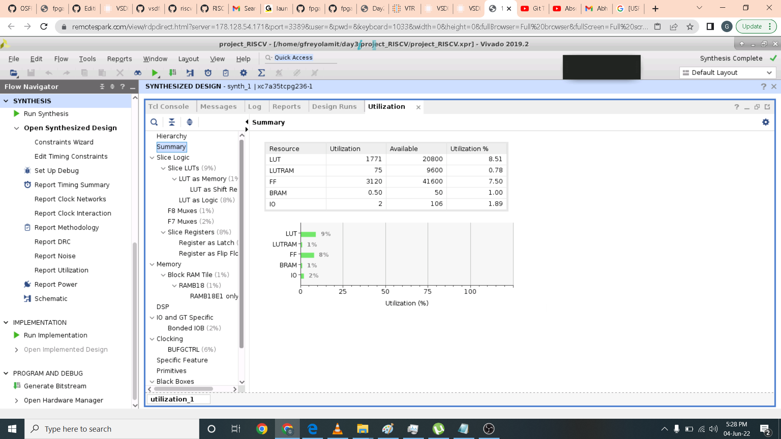
Task: Click the Sigma report toolbar icon
Action: click(261, 73)
